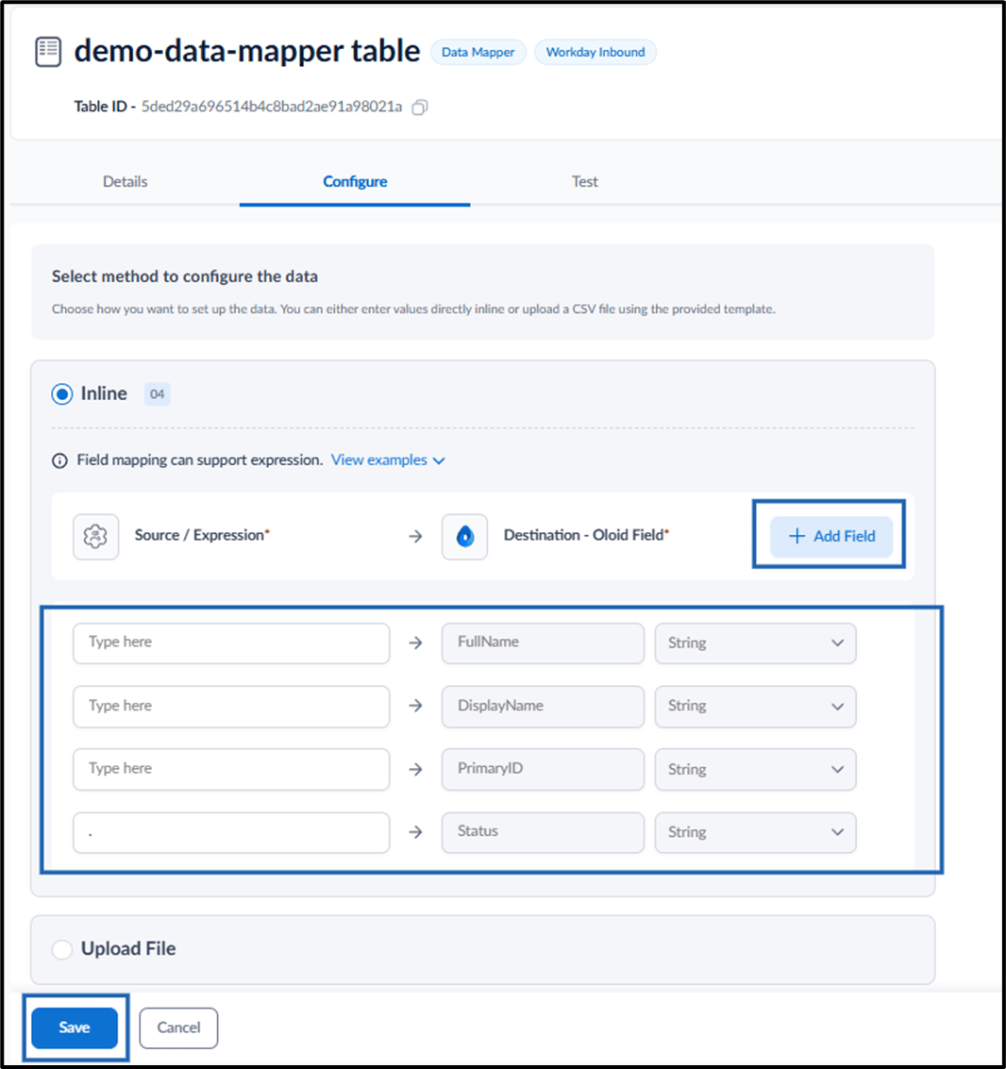Image resolution: width=1006 pixels, height=1069 pixels.
Task: Click the info icon near field mapping note
Action: tap(60, 460)
